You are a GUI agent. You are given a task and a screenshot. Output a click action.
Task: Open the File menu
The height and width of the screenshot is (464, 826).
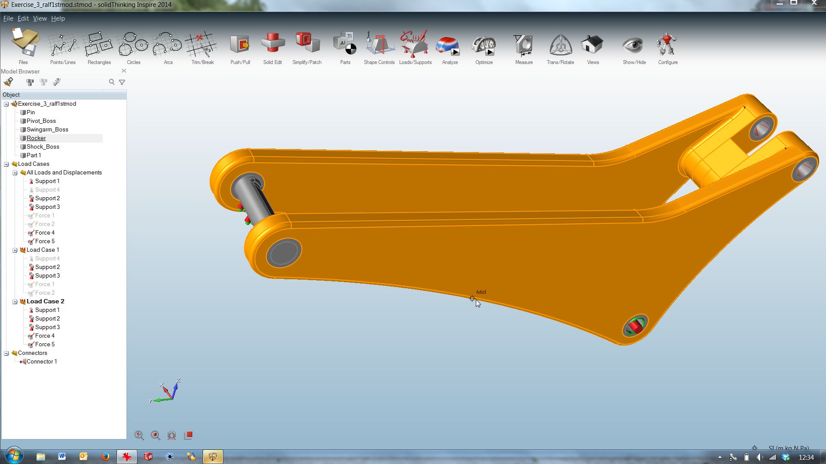point(8,18)
